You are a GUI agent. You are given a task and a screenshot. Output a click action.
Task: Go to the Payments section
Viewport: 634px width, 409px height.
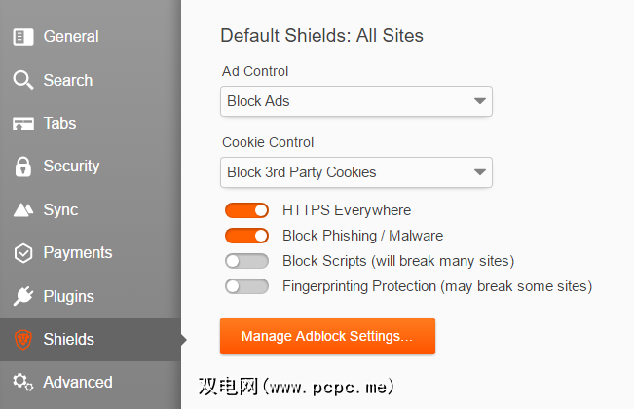click(x=77, y=253)
